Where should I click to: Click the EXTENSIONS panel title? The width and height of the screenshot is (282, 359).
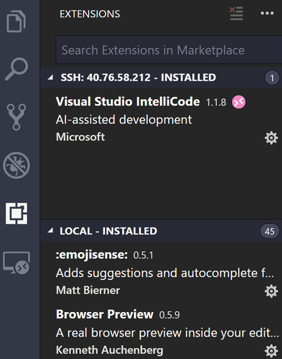pyautogui.click(x=90, y=14)
